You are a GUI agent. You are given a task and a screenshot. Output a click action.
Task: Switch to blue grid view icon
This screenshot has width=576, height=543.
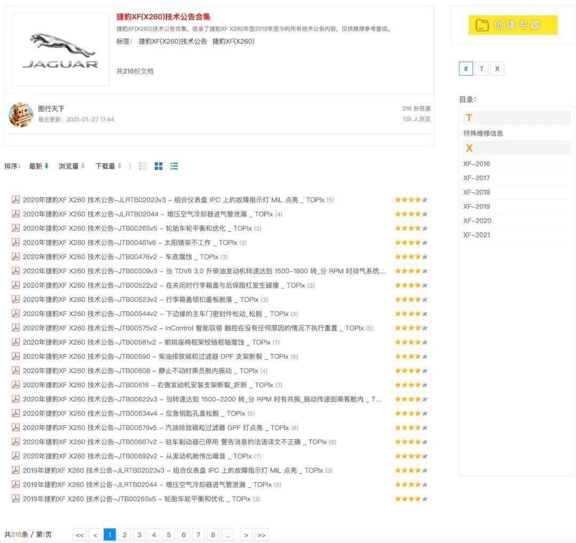pos(158,166)
